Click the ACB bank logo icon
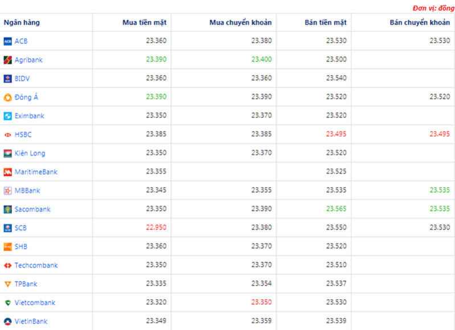455x330 pixels. 8,41
